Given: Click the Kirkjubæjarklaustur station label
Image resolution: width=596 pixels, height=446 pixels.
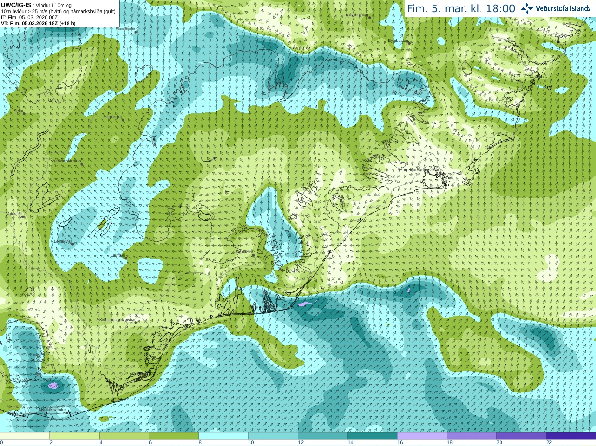Looking at the screenshot, I should click(116, 320).
